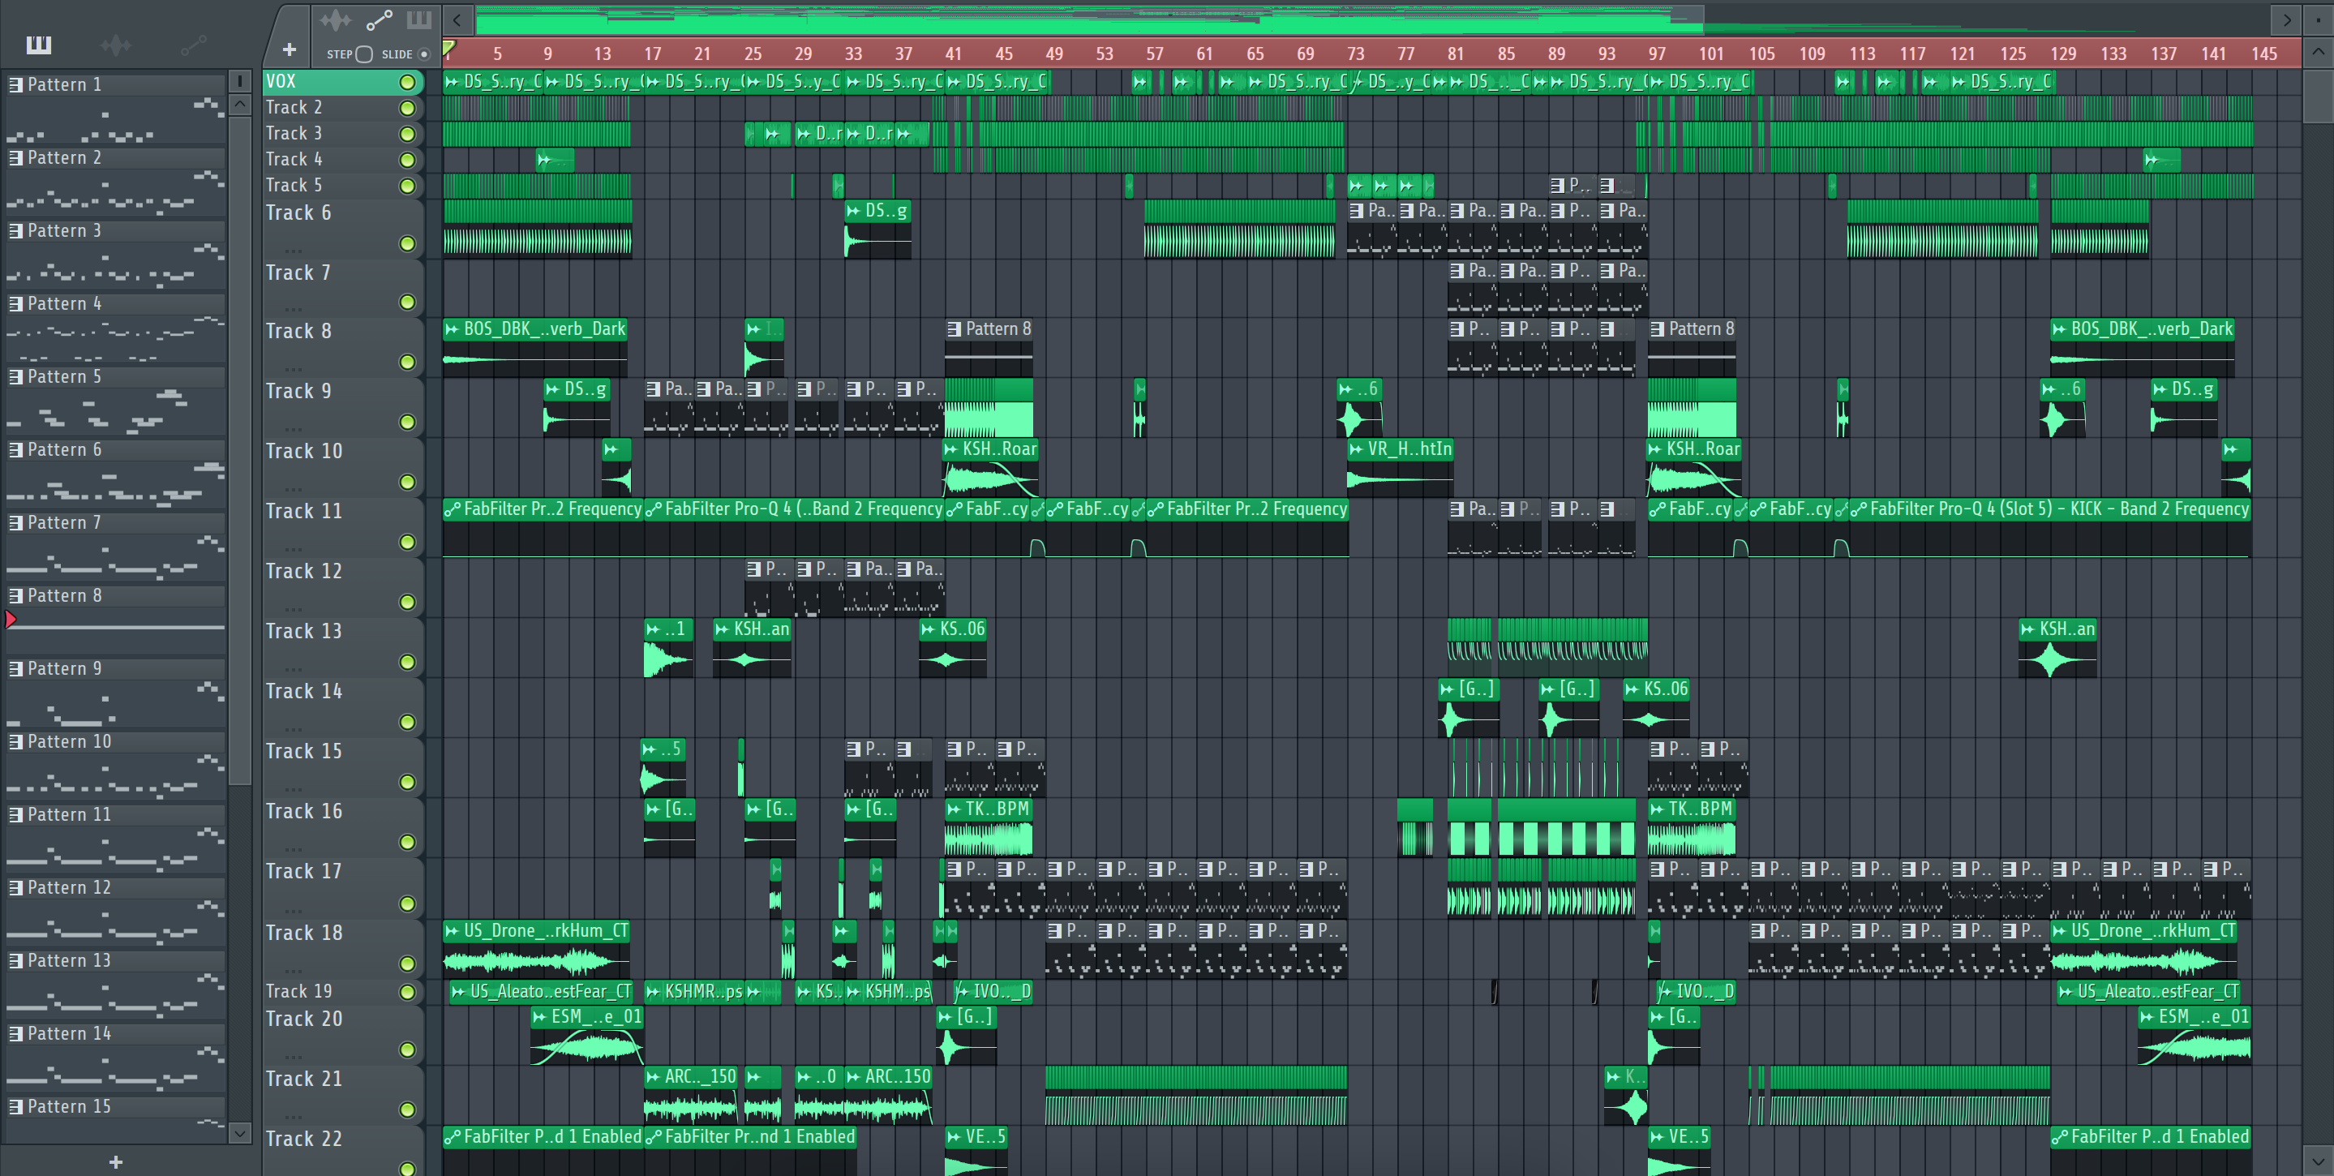
Task: Select Track 13 header label
Action: click(x=303, y=631)
